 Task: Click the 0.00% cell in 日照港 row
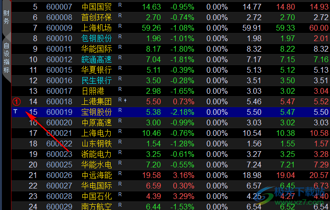pos(217,91)
